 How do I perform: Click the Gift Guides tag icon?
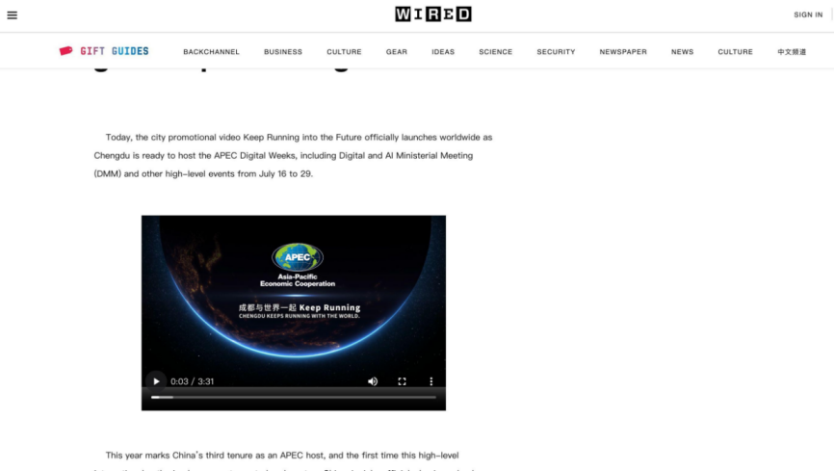point(65,51)
